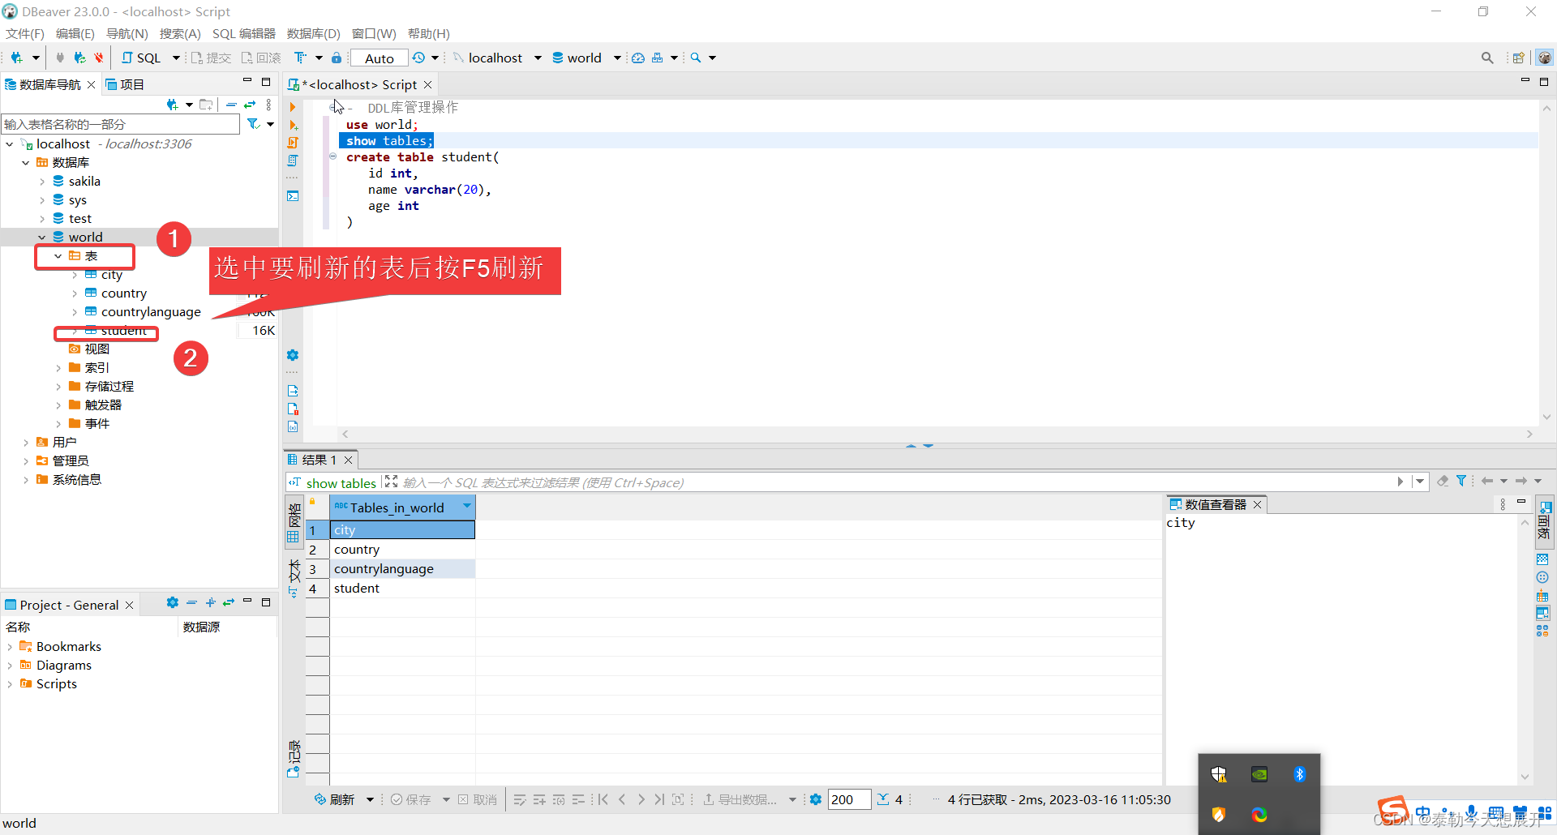Click the 刷新 refresh button
The image size is (1557, 835).
(x=335, y=799)
